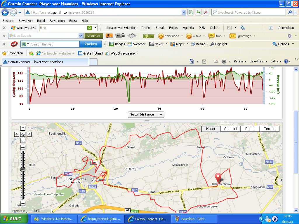Click the chart panel resize grip handle
The width and height of the screenshot is (299, 224).
[147, 121]
